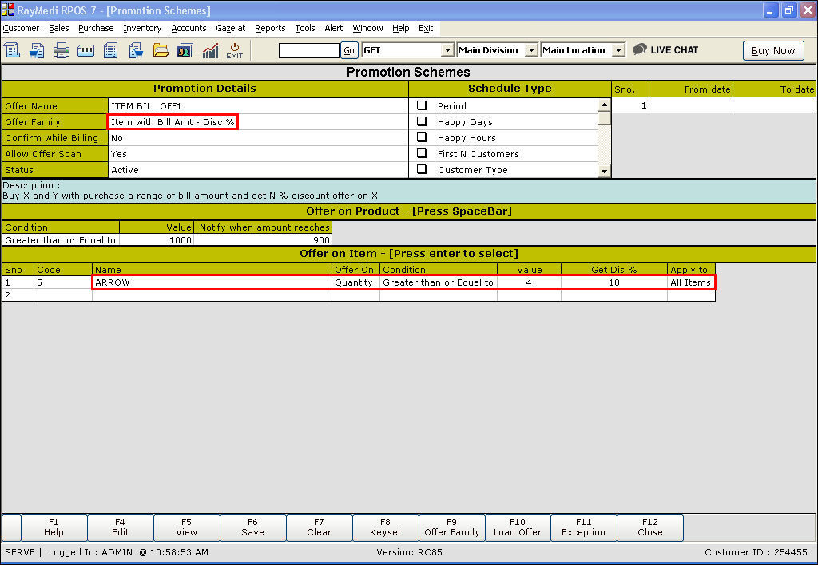Tick the First N Customers checkbox
This screenshot has height=565, width=818.
[x=422, y=153]
